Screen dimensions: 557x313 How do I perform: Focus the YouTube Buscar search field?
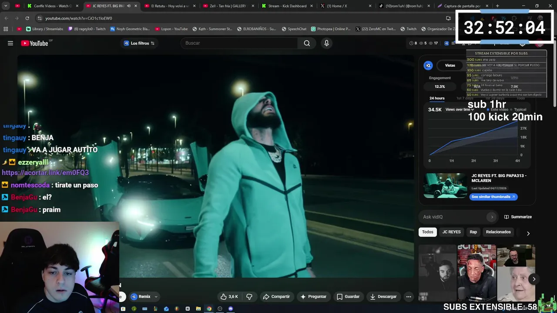coord(239,43)
